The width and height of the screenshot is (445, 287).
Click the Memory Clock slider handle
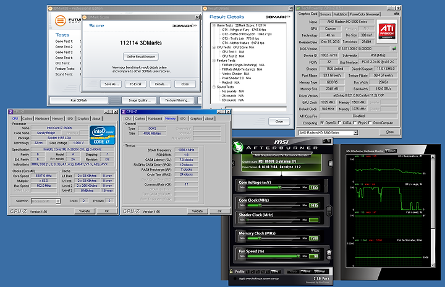pos(260,238)
